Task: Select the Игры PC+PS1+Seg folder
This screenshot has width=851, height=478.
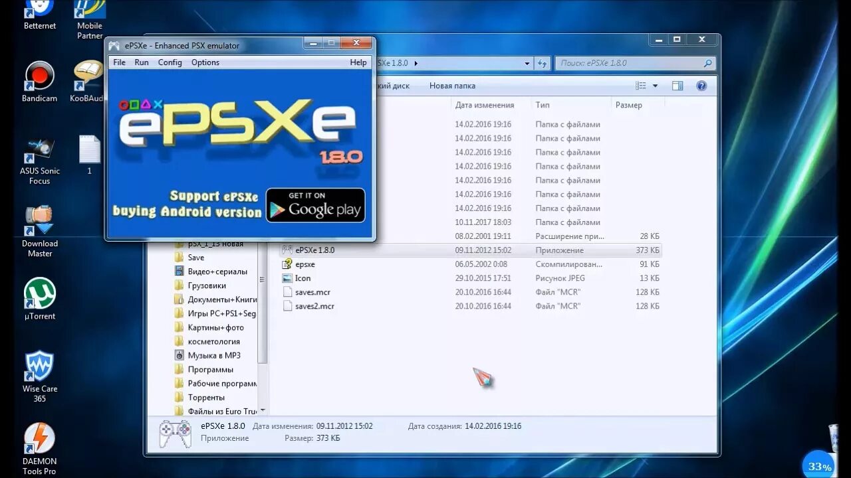Action: pos(215,313)
